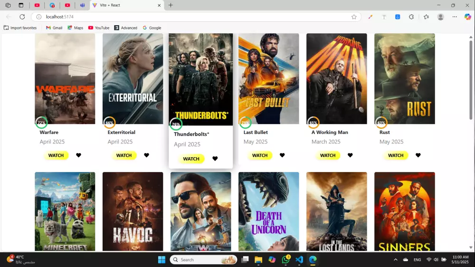Open the favorites list icon in toolbar
This screenshot has height=267, width=475.
(x=426, y=17)
